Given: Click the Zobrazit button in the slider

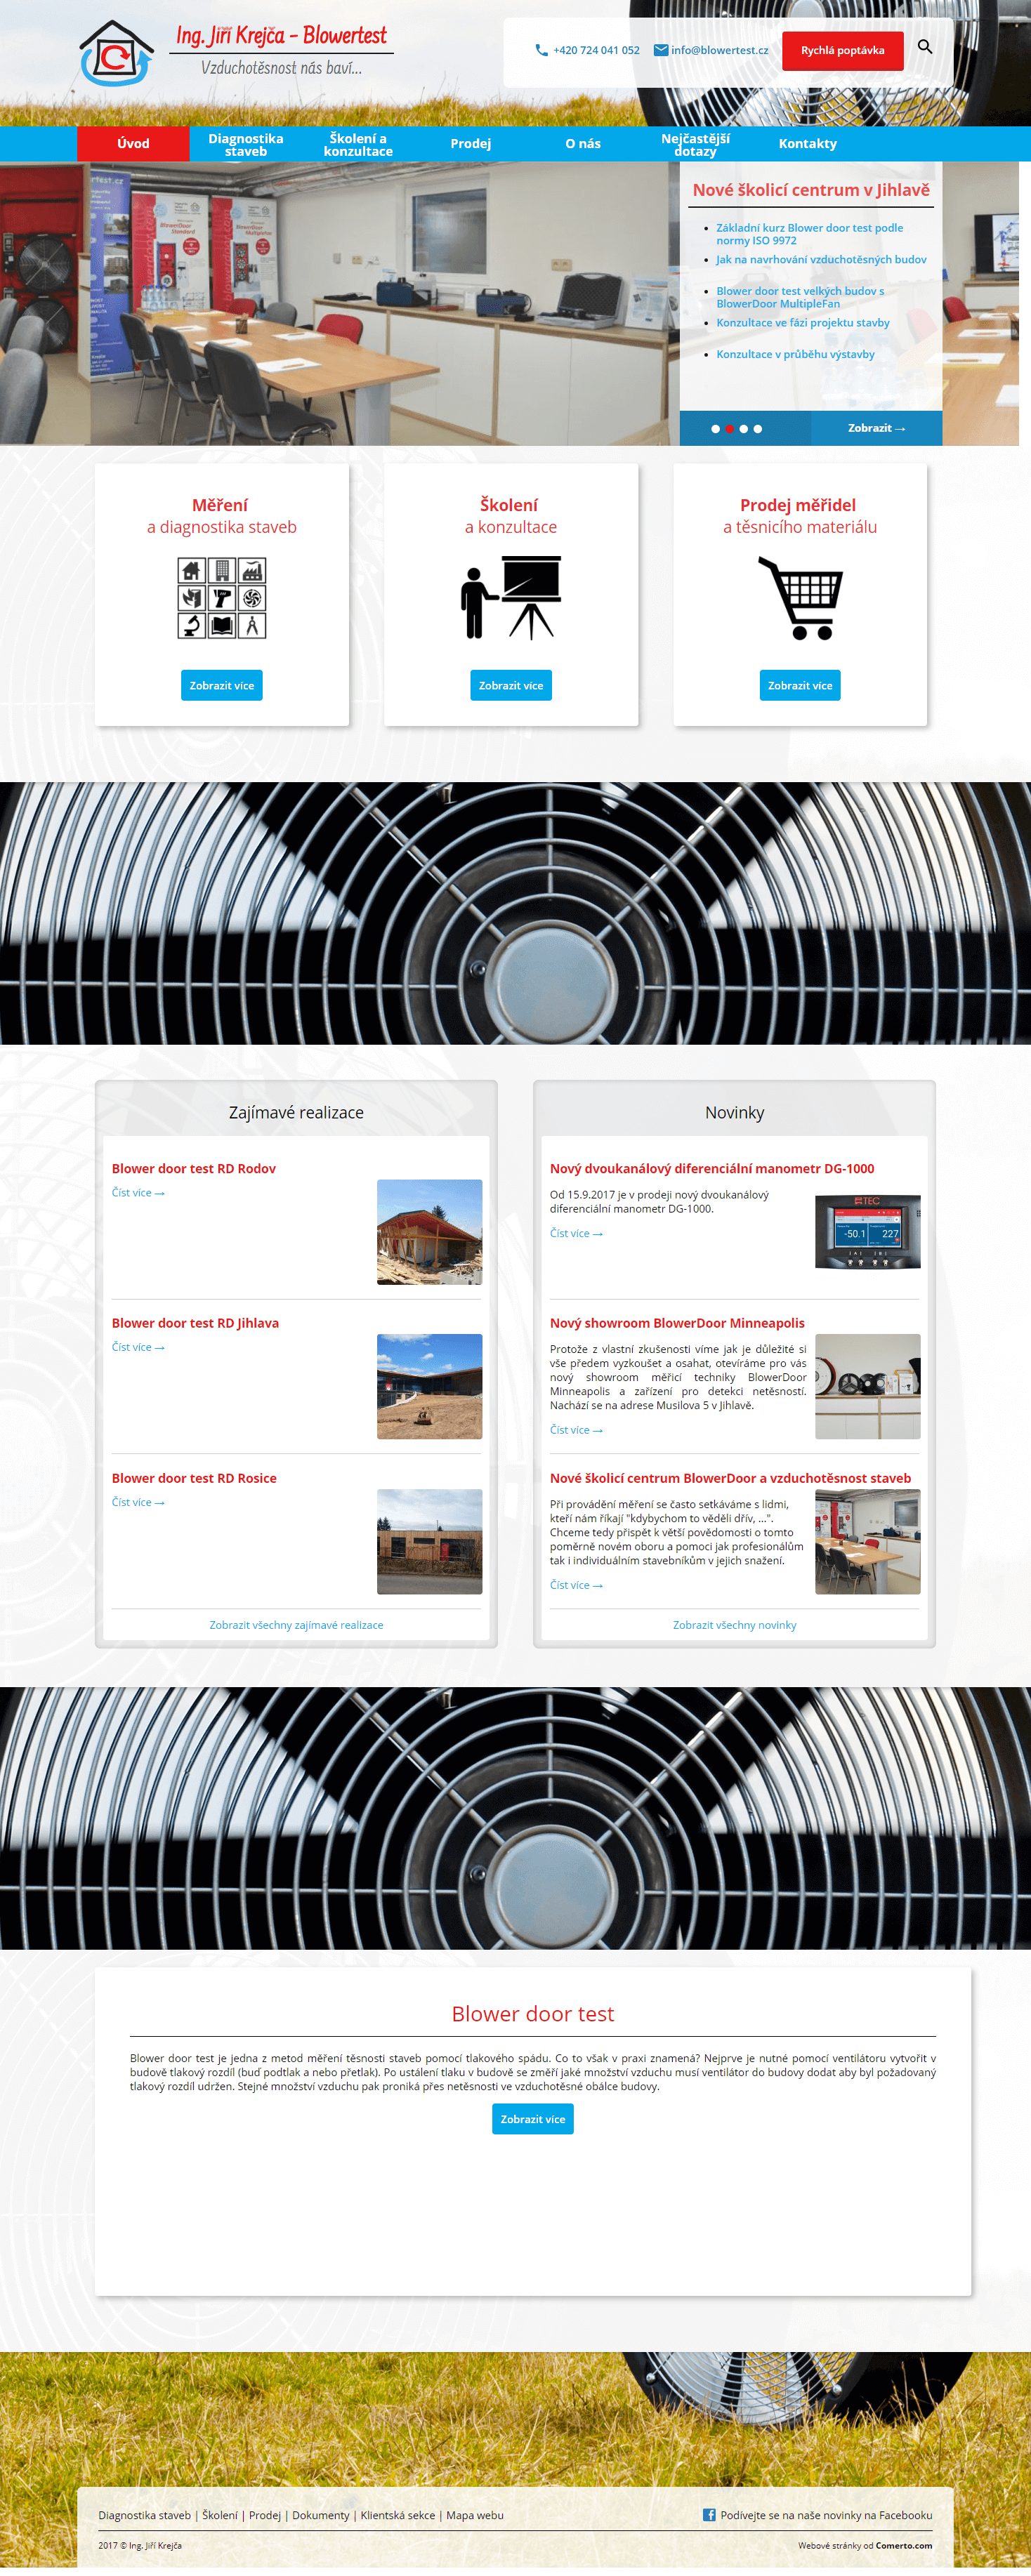Looking at the screenshot, I should pos(876,428).
